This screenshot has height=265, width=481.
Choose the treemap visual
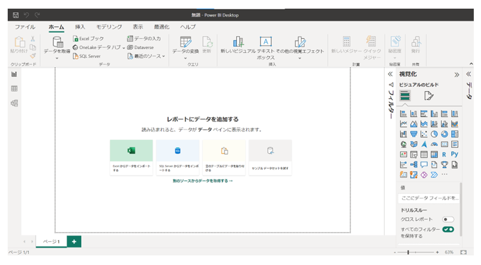[x=455, y=134]
